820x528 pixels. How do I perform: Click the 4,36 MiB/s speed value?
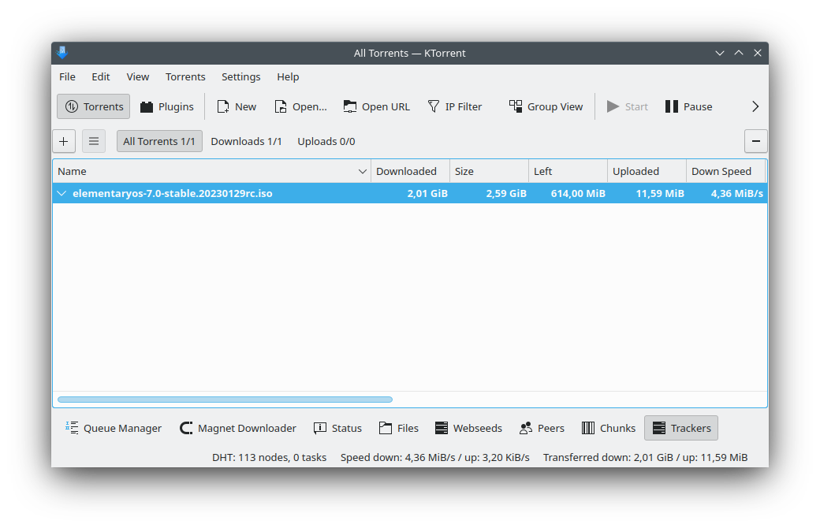[x=737, y=193]
